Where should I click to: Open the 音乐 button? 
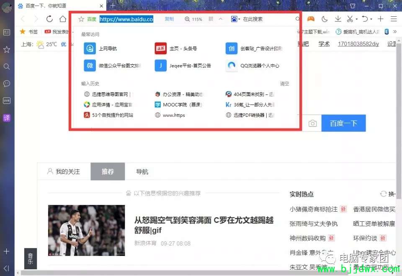31,258
